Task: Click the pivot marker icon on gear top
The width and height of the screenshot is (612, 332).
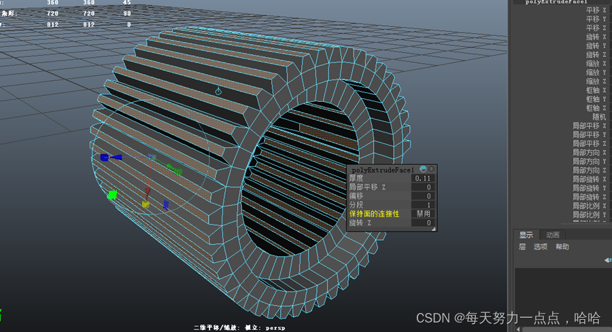Action: (218, 91)
